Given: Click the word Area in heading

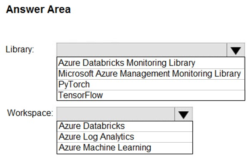Looking at the screenshot, I should click(x=59, y=9).
